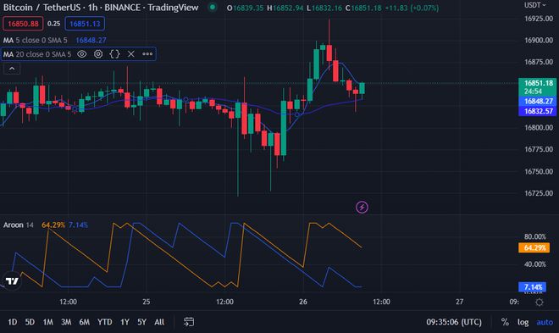Select the 1Y time range
Screen dimensions: 559x333
(125, 322)
